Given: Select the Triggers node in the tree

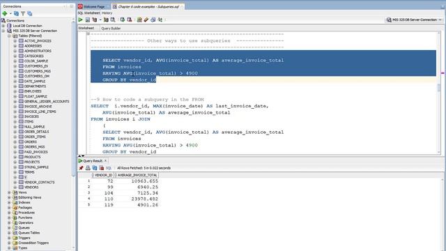Looking at the screenshot, I should 24,238.
